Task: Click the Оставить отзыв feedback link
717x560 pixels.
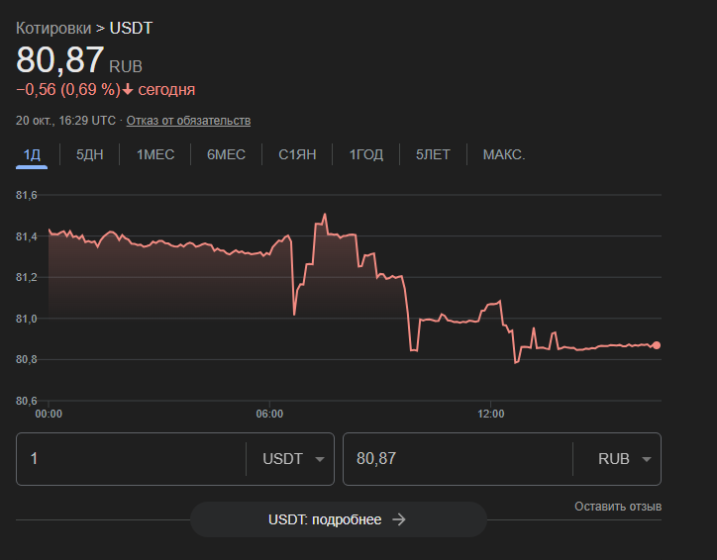Action: click(x=618, y=507)
